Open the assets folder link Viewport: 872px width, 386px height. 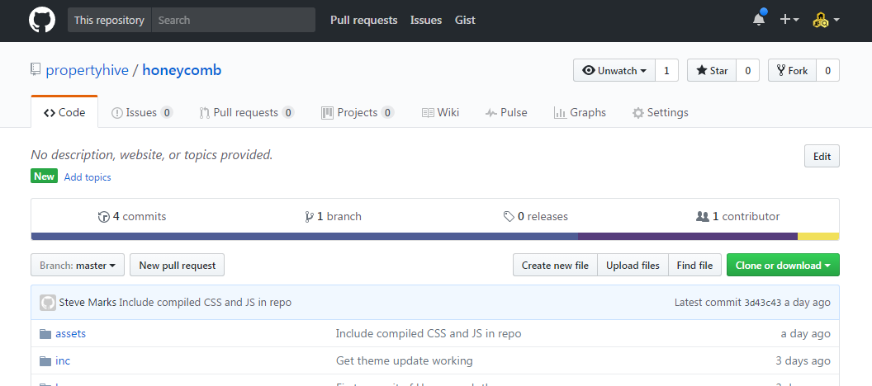(71, 334)
